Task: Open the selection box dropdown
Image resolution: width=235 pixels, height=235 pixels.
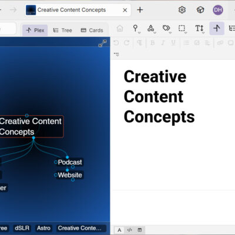Action: coord(182,29)
